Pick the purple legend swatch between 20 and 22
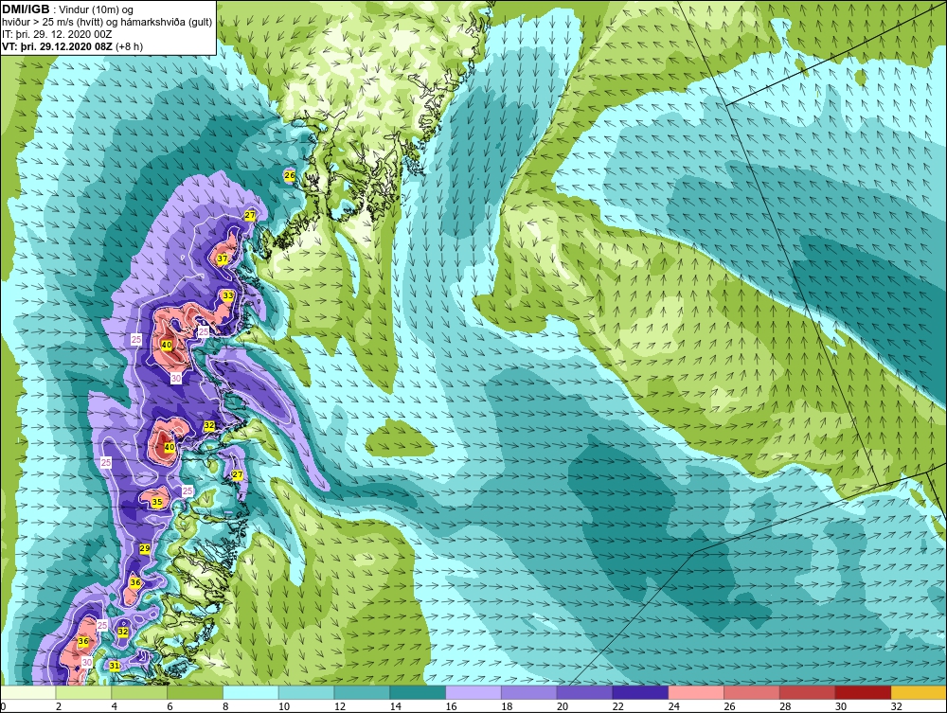Screen dimensions: 947x713 point(584,692)
